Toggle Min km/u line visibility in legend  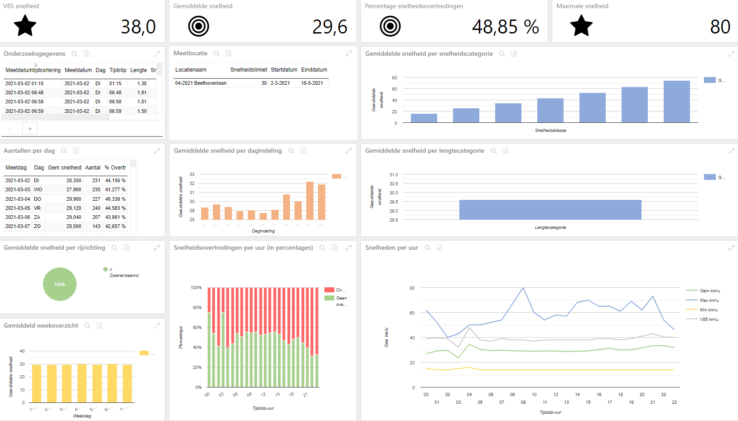click(x=702, y=310)
